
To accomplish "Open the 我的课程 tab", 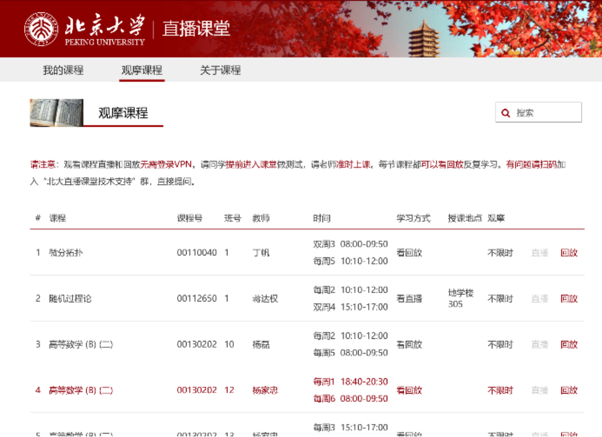I will pyautogui.click(x=63, y=70).
